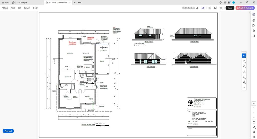Screen dimensions: 257x139
Task: Go to the Home icon
Action: [x=13, y=3]
